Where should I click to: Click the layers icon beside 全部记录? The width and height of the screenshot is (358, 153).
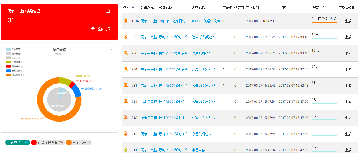[x=93, y=29]
